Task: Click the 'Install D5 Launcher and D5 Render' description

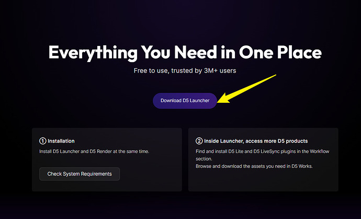Action: (94, 151)
